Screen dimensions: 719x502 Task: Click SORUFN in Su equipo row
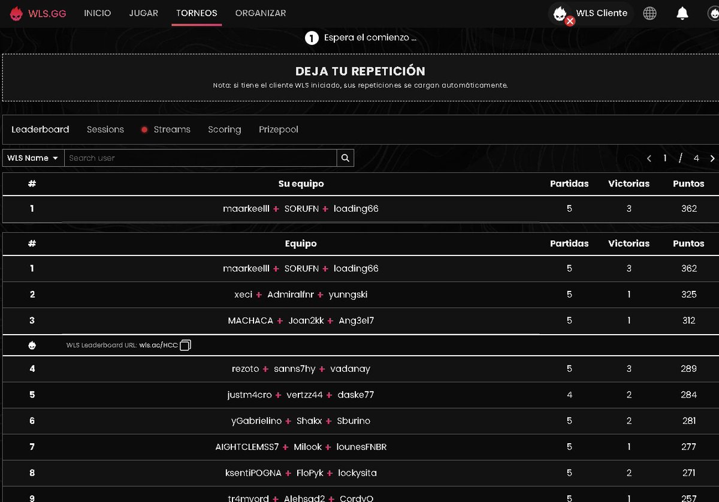pyautogui.click(x=301, y=209)
